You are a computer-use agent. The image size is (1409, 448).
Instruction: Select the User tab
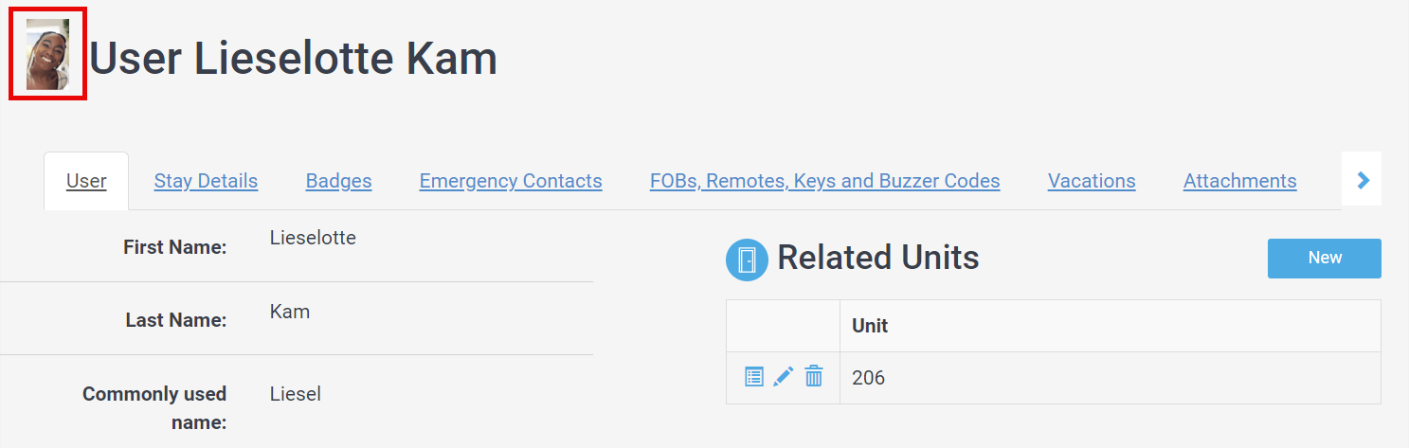click(86, 181)
